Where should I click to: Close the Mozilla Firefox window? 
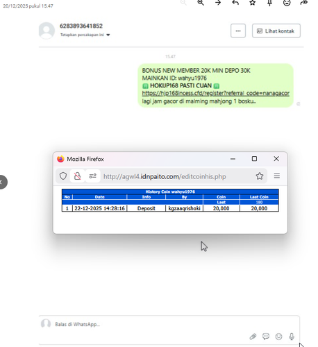(276, 159)
